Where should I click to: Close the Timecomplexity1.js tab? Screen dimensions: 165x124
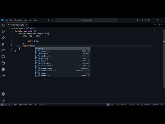(26, 25)
